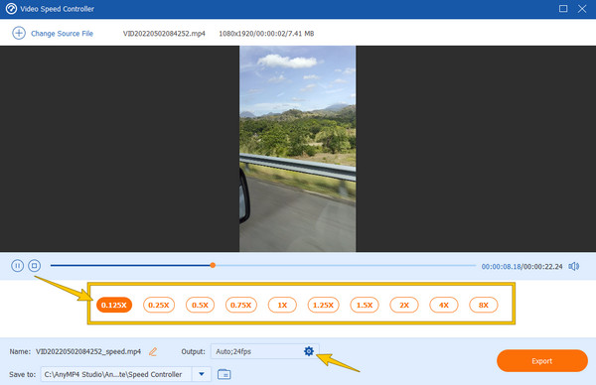Click the Save to path field
The width and height of the screenshot is (596, 385).
click(116, 374)
